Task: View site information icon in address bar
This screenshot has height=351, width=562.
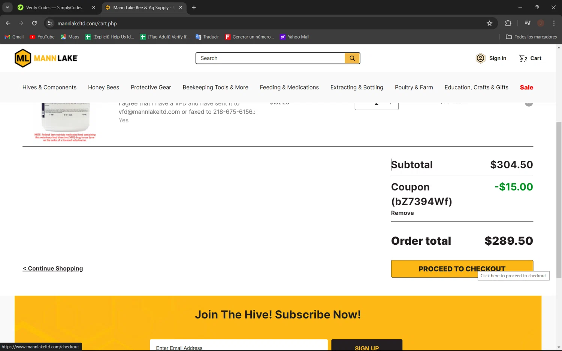Action: 50,23
